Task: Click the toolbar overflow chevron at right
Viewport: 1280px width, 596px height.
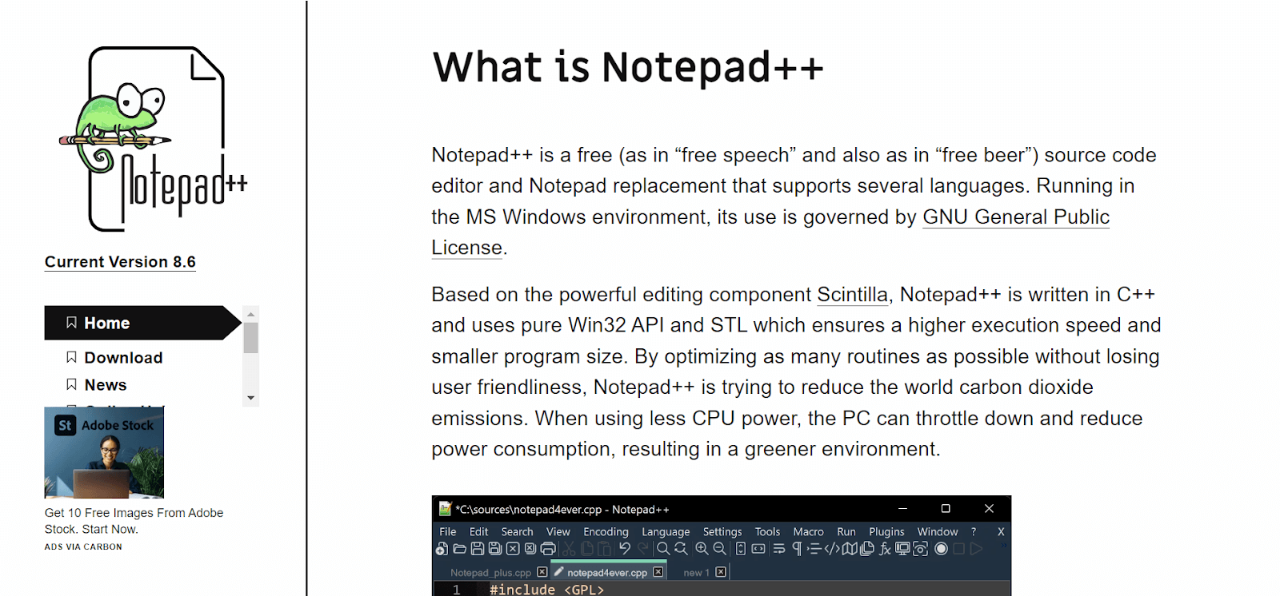Action: coord(1003,545)
